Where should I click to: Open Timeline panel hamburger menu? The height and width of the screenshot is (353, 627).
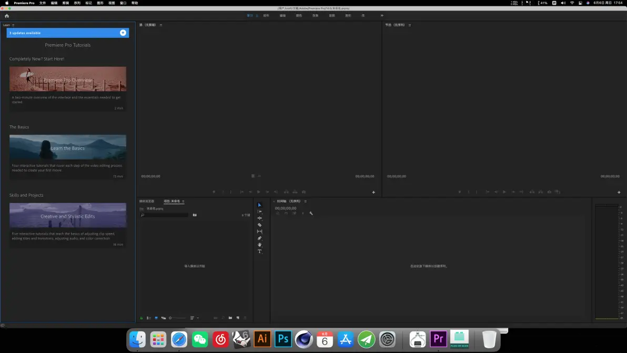(306, 201)
